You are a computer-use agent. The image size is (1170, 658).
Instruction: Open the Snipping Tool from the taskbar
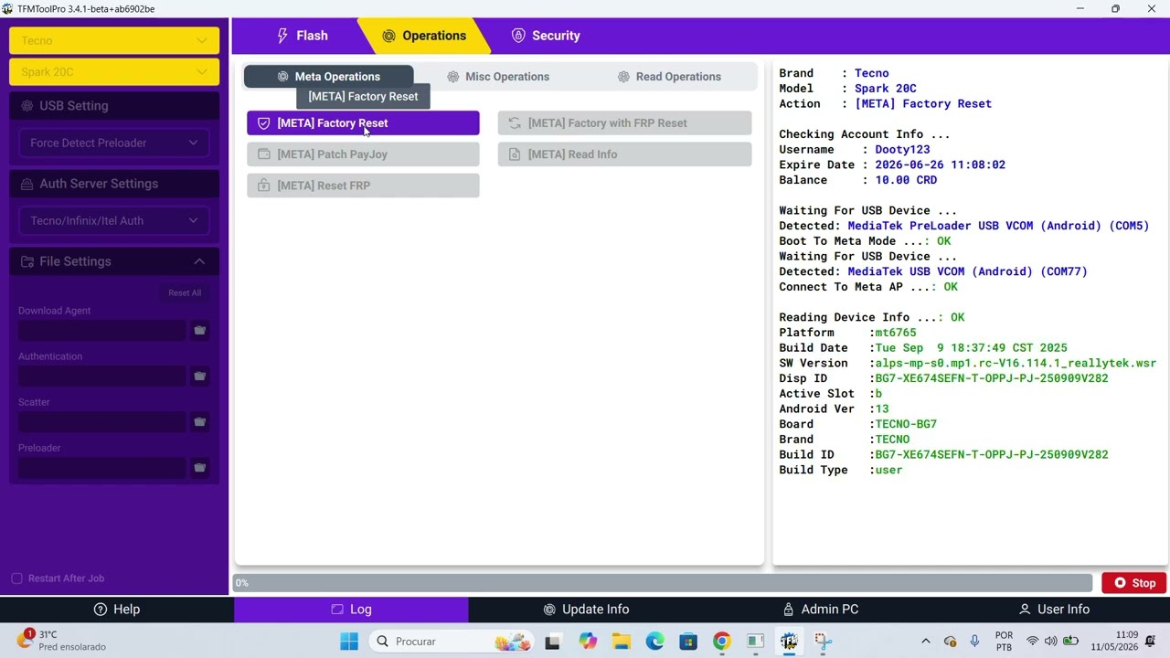(x=823, y=642)
